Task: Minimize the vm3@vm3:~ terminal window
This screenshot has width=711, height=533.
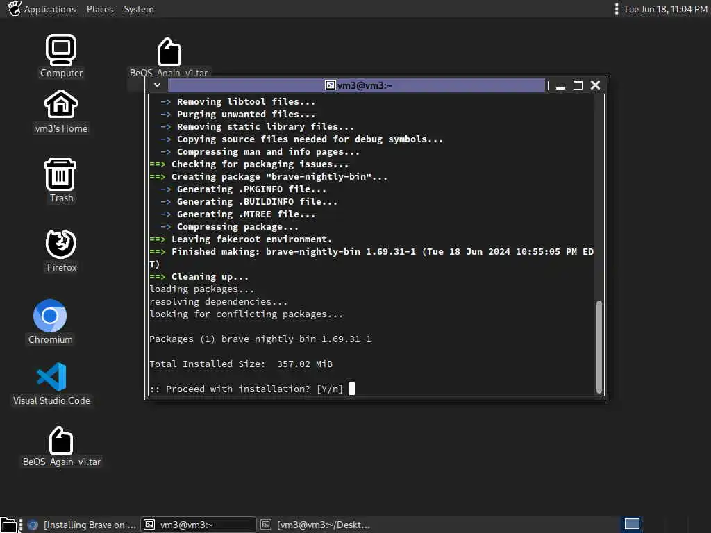Action: point(561,85)
